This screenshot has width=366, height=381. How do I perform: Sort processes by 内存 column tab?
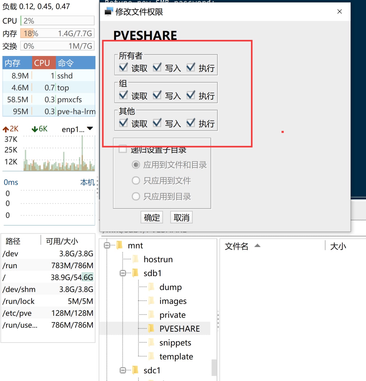pos(17,63)
